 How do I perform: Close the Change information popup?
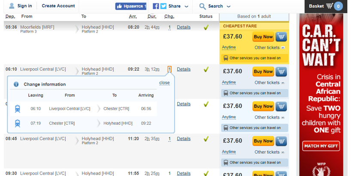(x=164, y=83)
